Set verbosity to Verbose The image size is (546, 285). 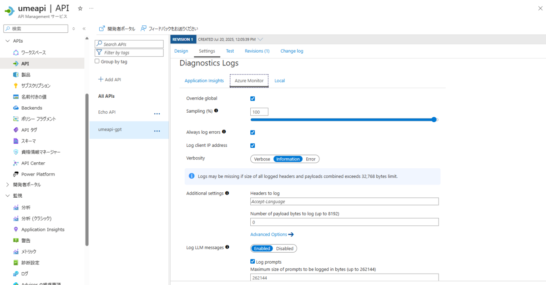262,159
